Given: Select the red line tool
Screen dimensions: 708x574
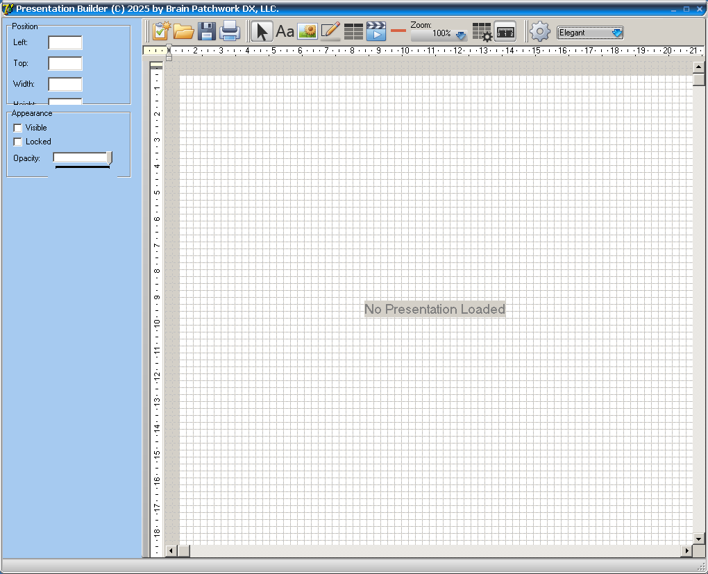Looking at the screenshot, I should pyautogui.click(x=398, y=31).
